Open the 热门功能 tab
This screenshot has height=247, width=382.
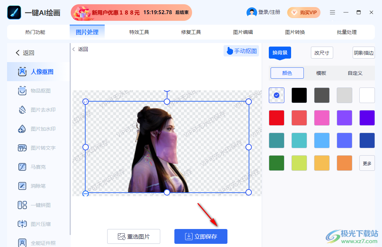(x=35, y=32)
